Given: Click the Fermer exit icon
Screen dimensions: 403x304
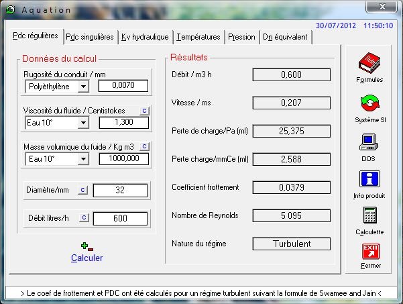Looking at the screenshot, I should click(370, 252).
